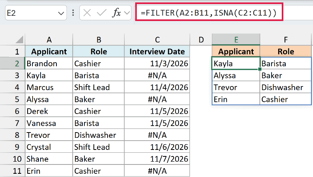Click inside the formula bar FILTER formula
The height and width of the screenshot is (177, 313).
209,13
